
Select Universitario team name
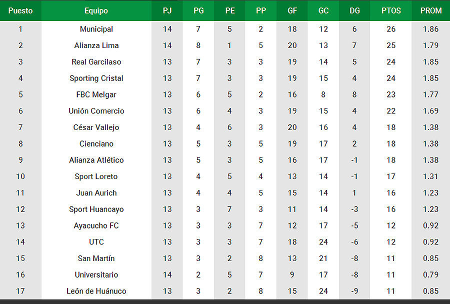[96, 274]
